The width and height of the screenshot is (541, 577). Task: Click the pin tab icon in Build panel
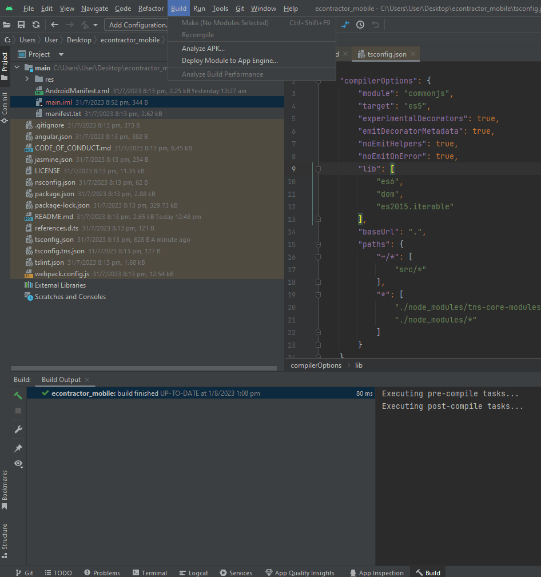(18, 448)
